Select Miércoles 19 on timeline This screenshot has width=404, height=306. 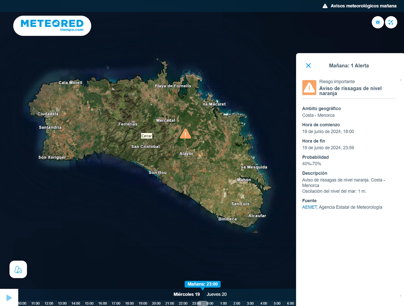187,294
